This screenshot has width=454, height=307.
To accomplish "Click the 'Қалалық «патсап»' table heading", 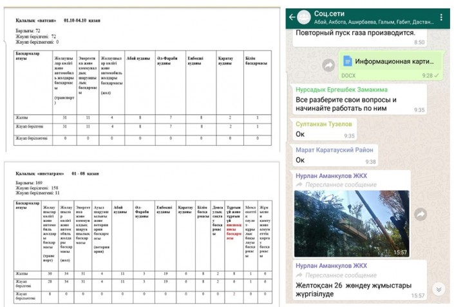I will [x=37, y=20].
